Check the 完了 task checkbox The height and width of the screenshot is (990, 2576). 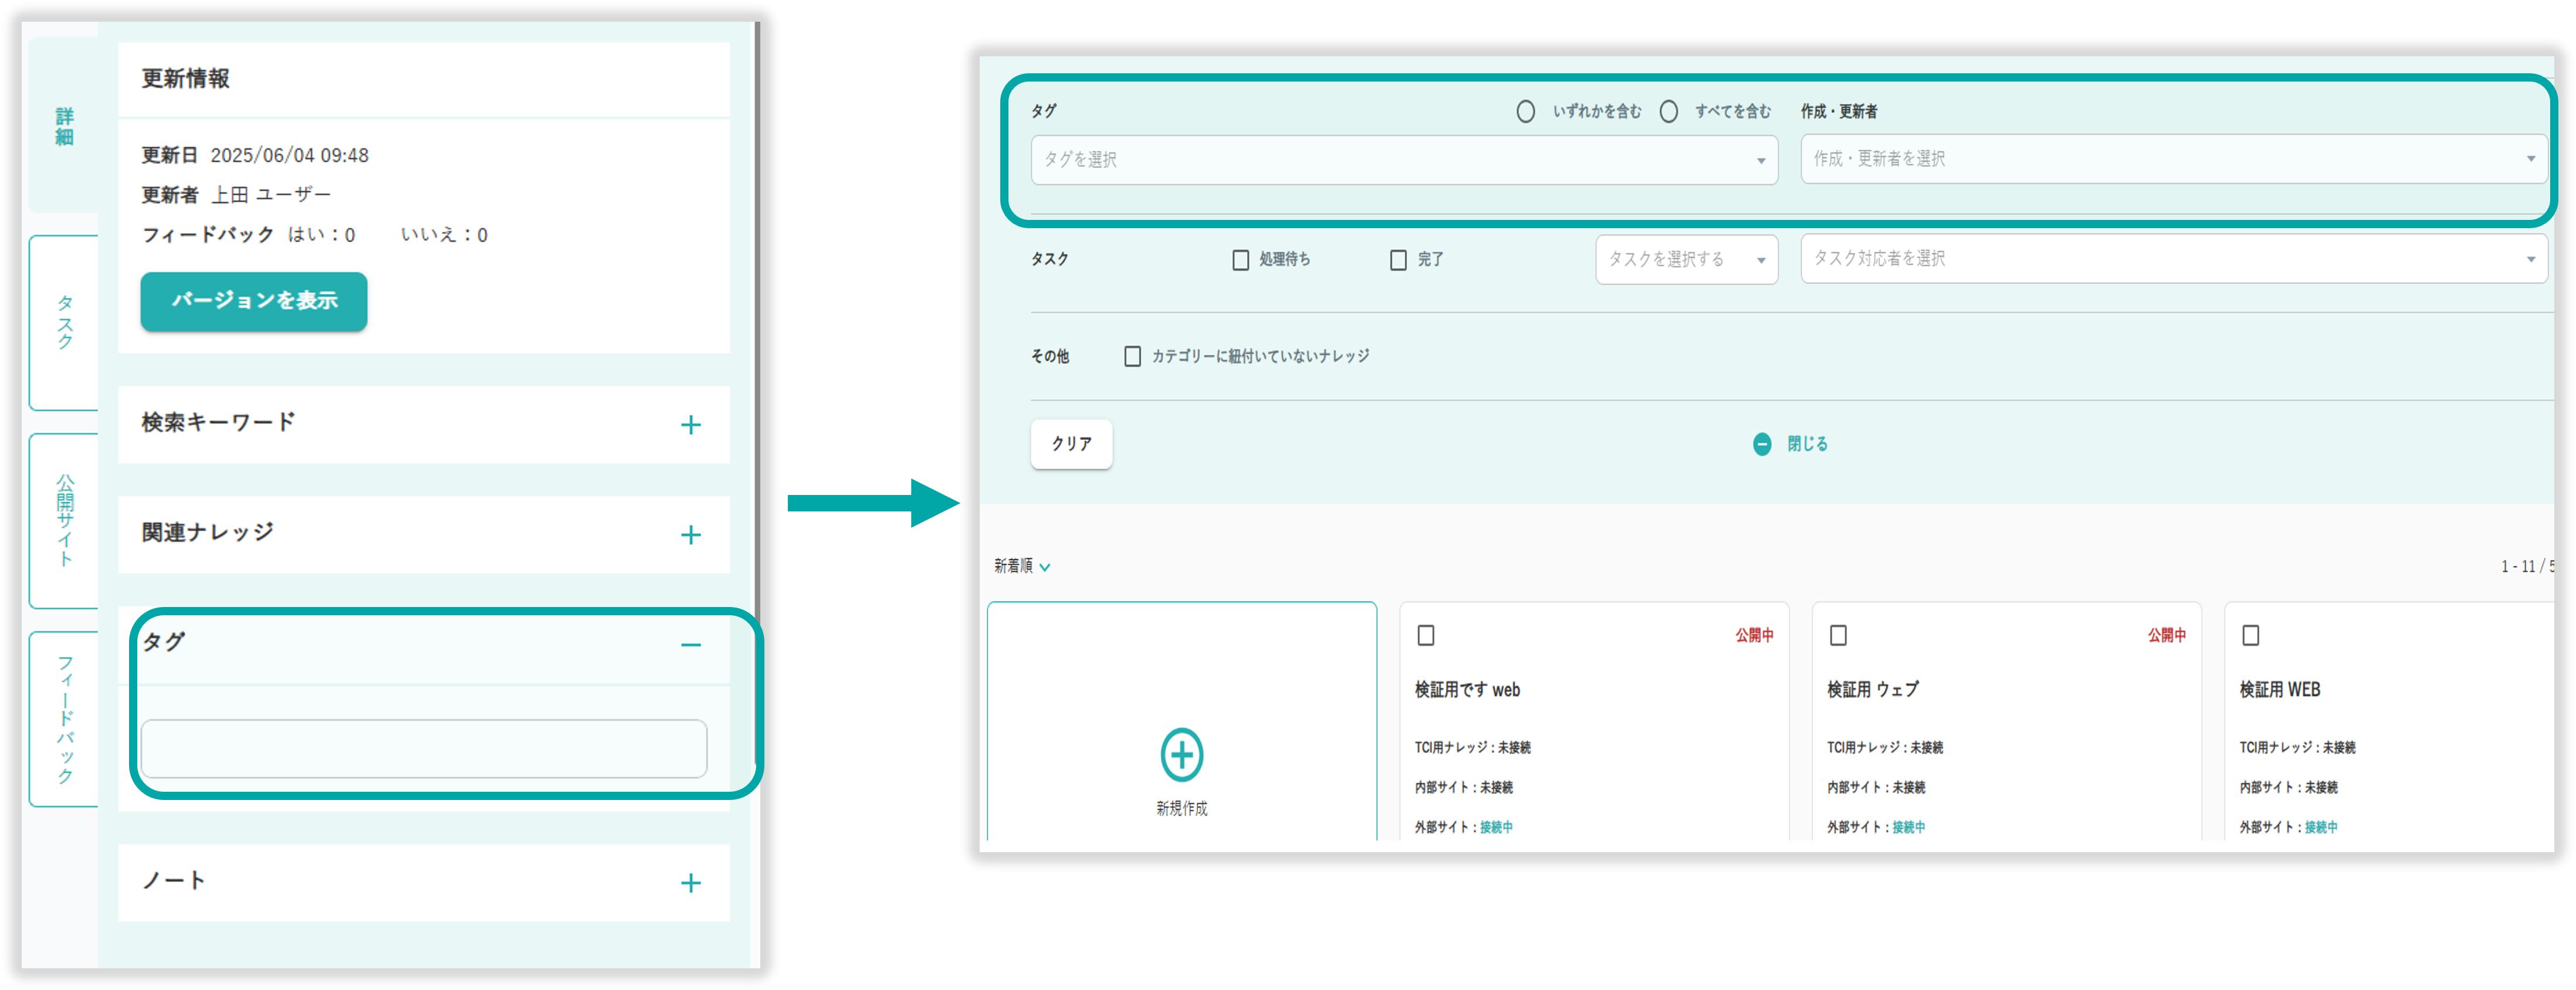1398,260
